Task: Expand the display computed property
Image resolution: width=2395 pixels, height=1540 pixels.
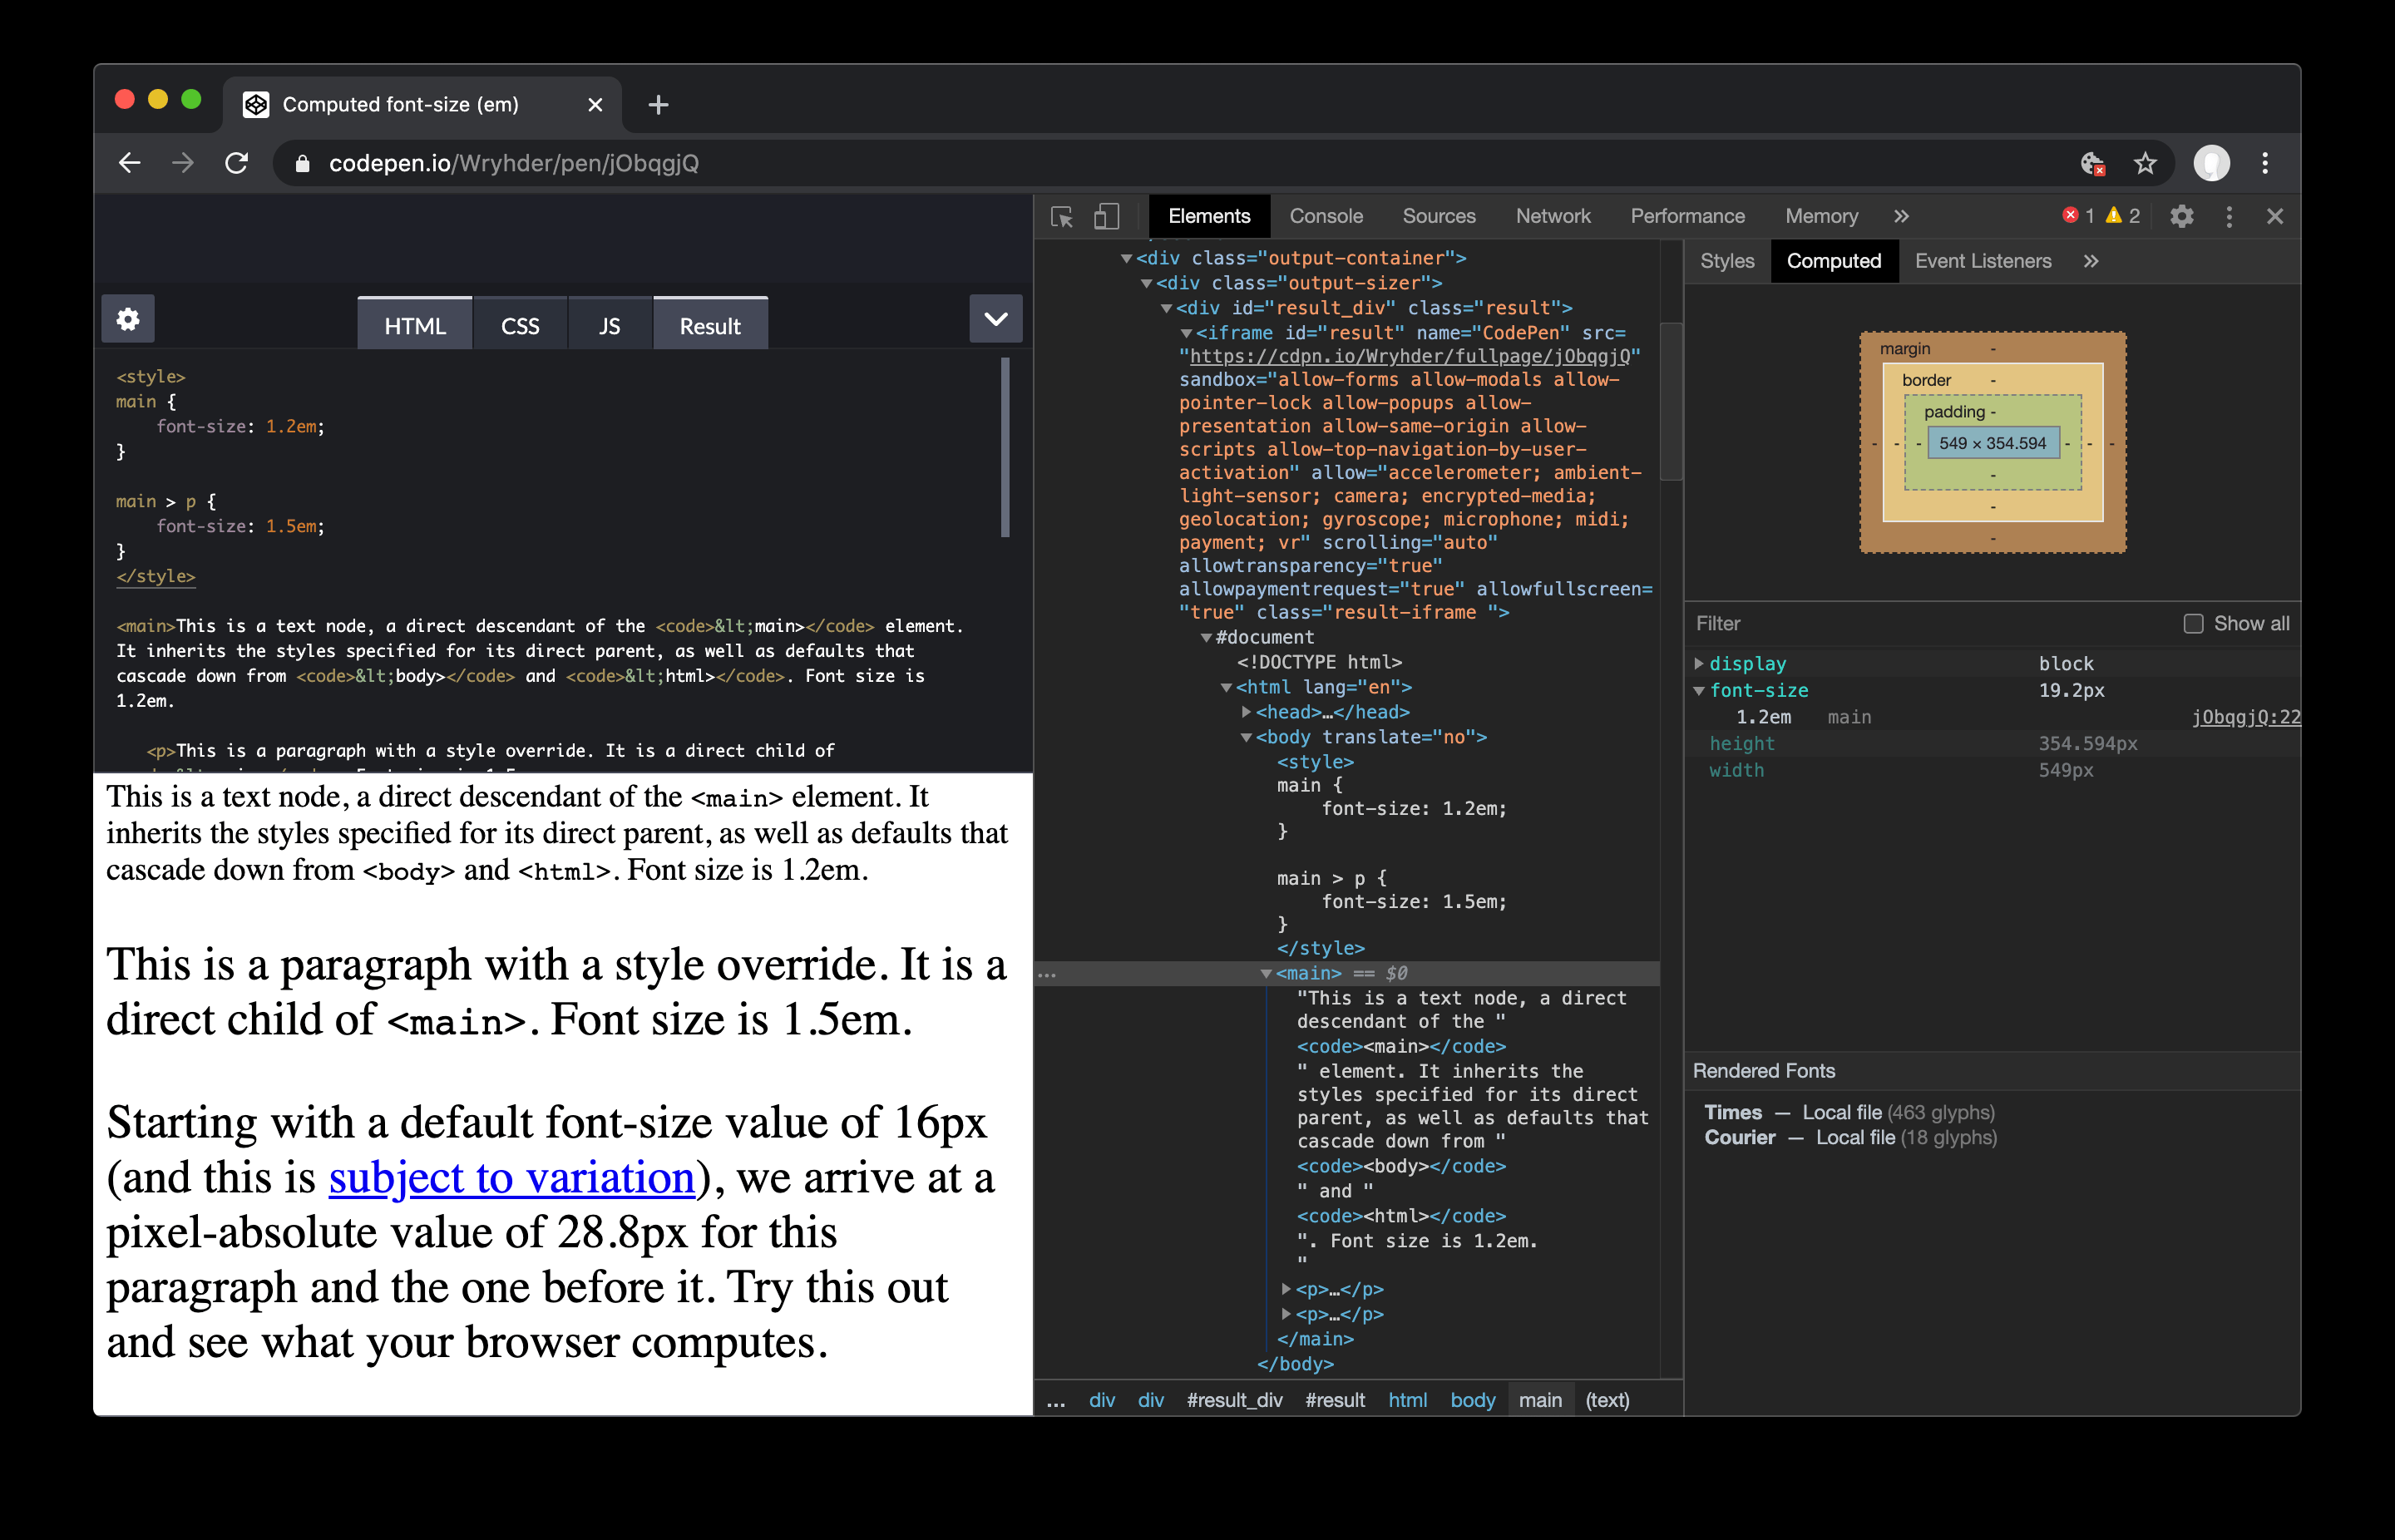Action: tap(1699, 664)
